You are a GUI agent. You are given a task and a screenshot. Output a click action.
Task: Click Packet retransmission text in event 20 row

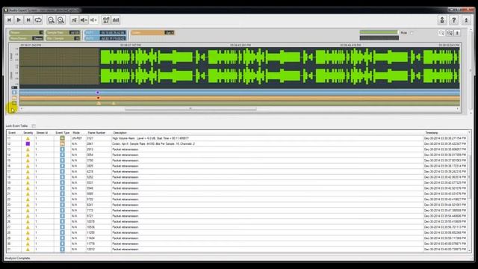tap(125, 188)
